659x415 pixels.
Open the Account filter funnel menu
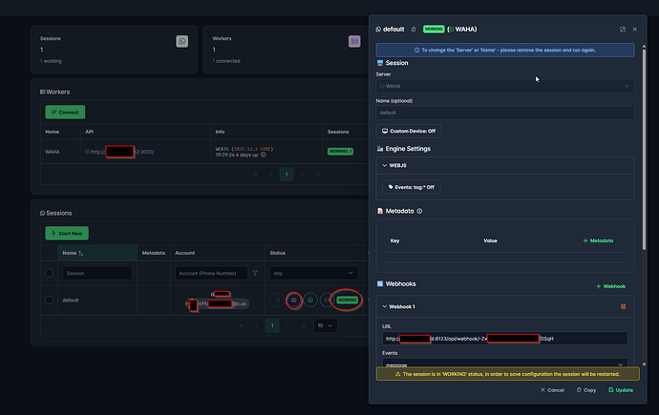255,273
